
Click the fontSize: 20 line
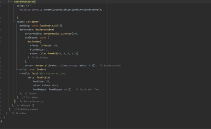[x=41, y=82]
